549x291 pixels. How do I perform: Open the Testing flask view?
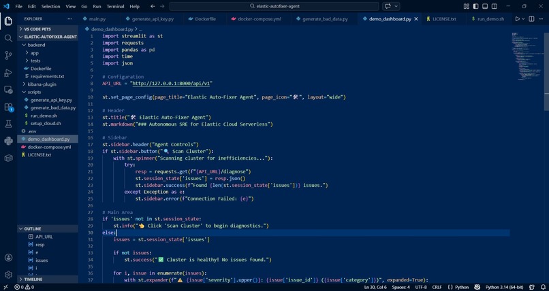tap(8, 124)
